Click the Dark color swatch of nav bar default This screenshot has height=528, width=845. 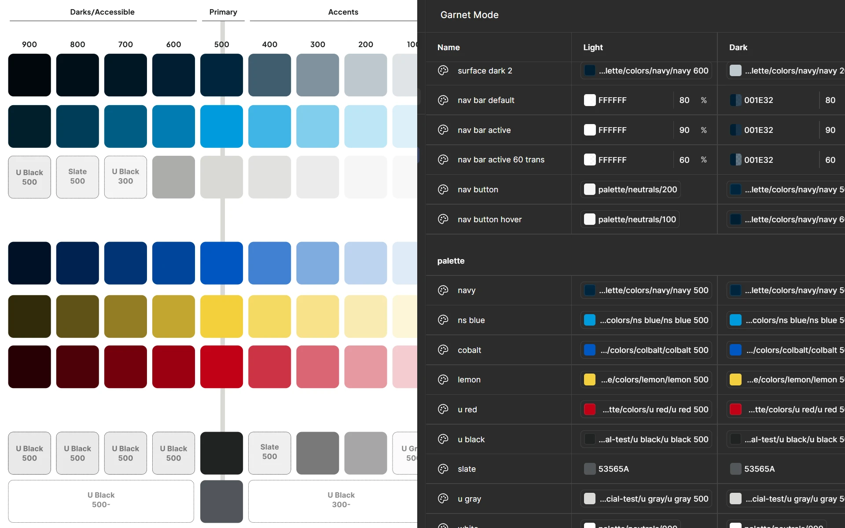point(735,100)
